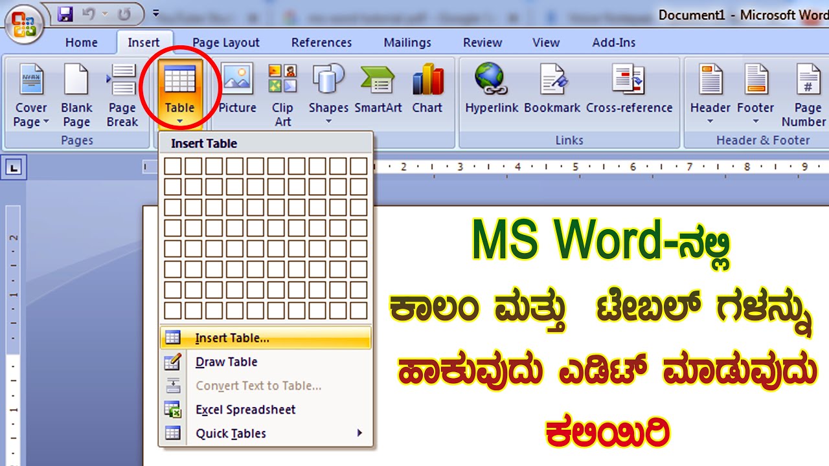
Task: Insert a Picture from file
Action: 237,89
